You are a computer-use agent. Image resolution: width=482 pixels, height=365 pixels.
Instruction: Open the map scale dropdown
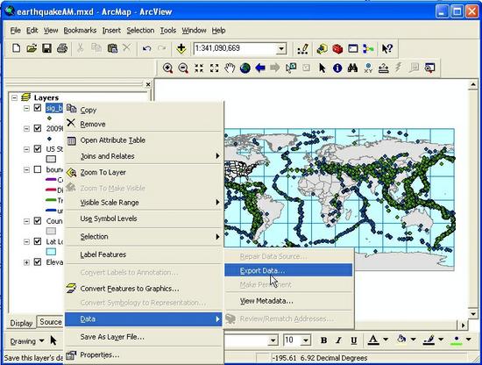coord(281,48)
